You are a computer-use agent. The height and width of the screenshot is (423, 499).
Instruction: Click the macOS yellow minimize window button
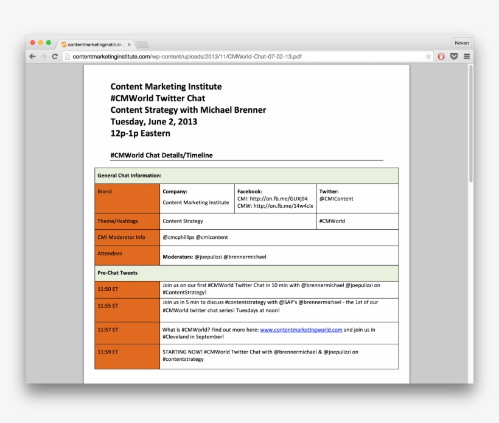point(41,43)
